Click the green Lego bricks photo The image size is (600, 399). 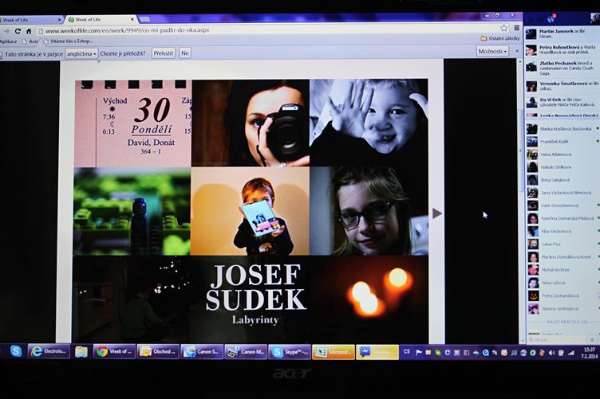pyautogui.click(x=132, y=212)
